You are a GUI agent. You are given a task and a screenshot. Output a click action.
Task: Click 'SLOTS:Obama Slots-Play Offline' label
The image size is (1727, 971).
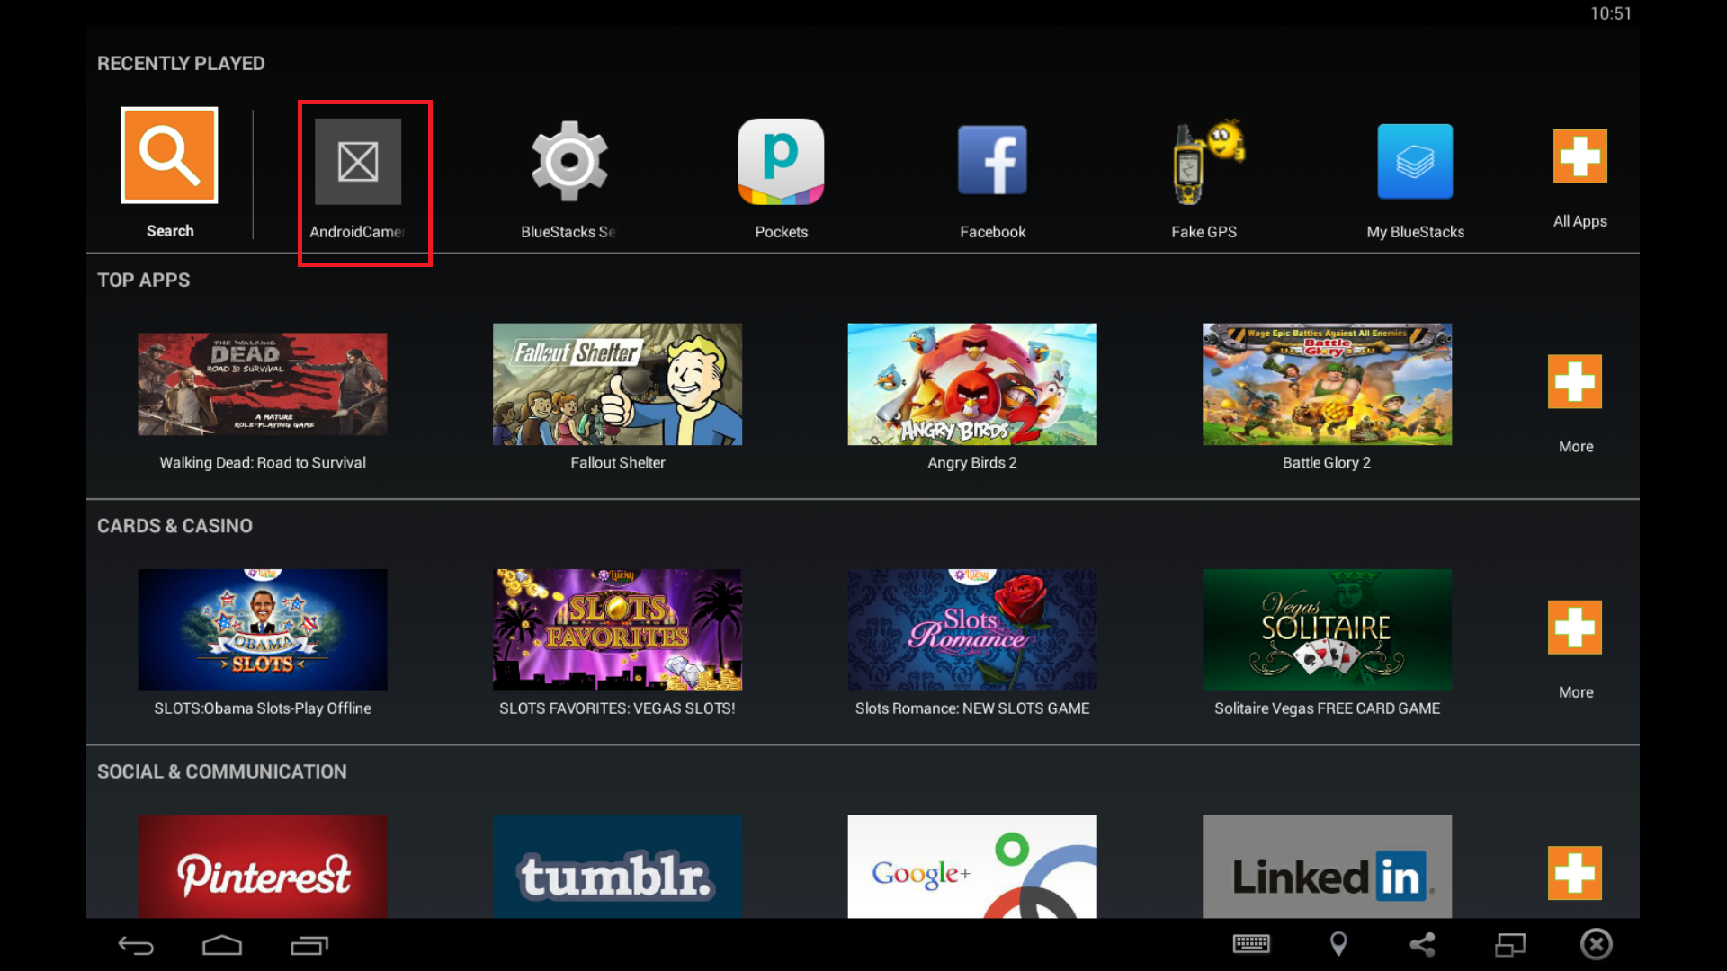(263, 708)
